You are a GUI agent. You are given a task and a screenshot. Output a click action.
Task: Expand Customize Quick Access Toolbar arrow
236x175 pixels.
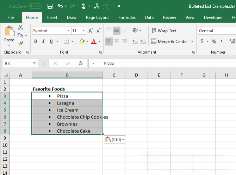click(119, 6)
